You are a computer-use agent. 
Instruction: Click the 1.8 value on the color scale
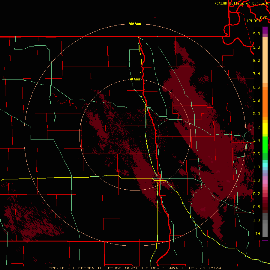pyautogui.click(x=256, y=167)
